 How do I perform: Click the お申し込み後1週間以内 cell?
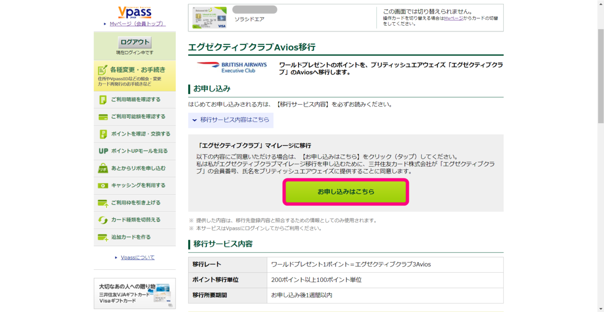pyautogui.click(x=385, y=295)
